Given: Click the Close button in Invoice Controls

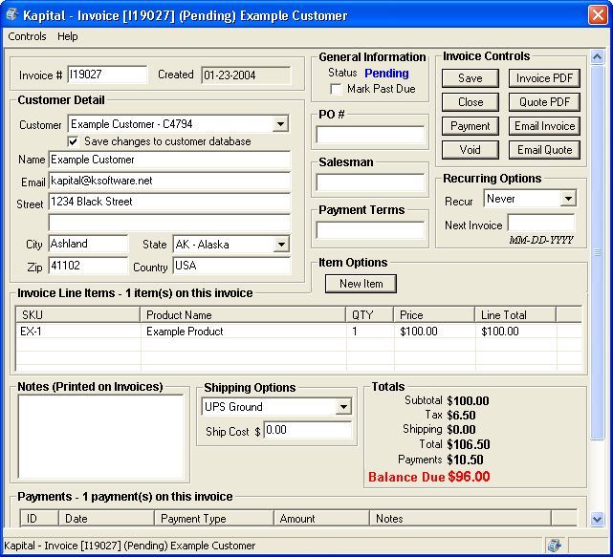Looking at the screenshot, I should pos(471,102).
